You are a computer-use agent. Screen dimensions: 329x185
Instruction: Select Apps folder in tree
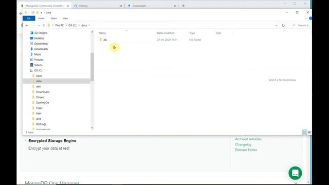(x=39, y=76)
